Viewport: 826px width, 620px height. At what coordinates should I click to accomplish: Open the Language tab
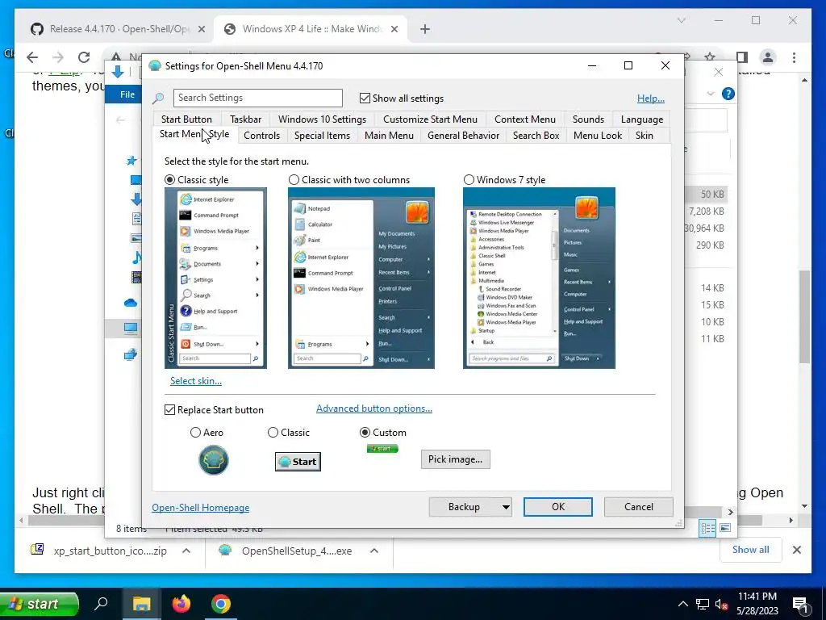click(641, 119)
